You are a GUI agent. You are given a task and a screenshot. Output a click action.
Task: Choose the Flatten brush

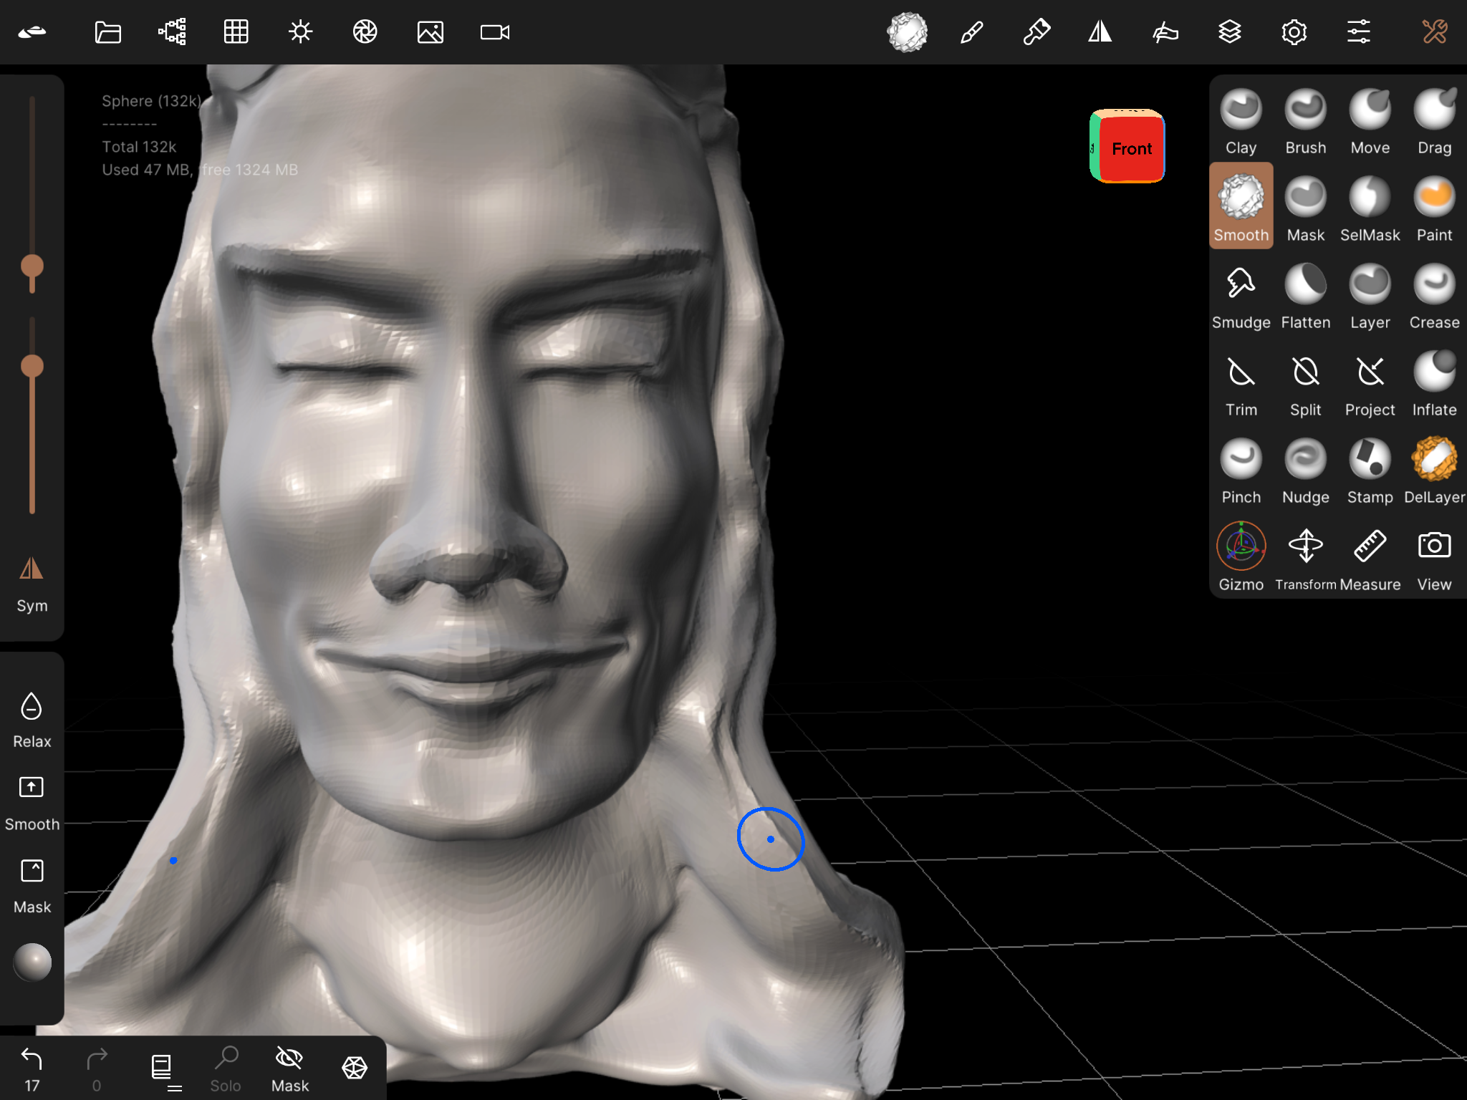click(x=1305, y=296)
